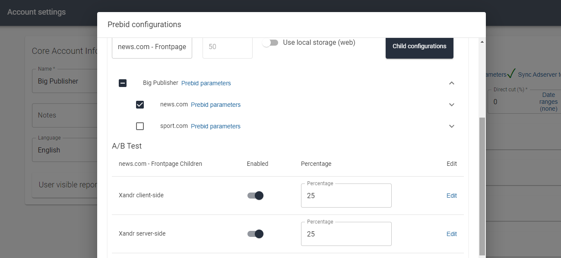Click the Big Publisher Name field behind dialog
The width and height of the screenshot is (561, 258).
65,81
